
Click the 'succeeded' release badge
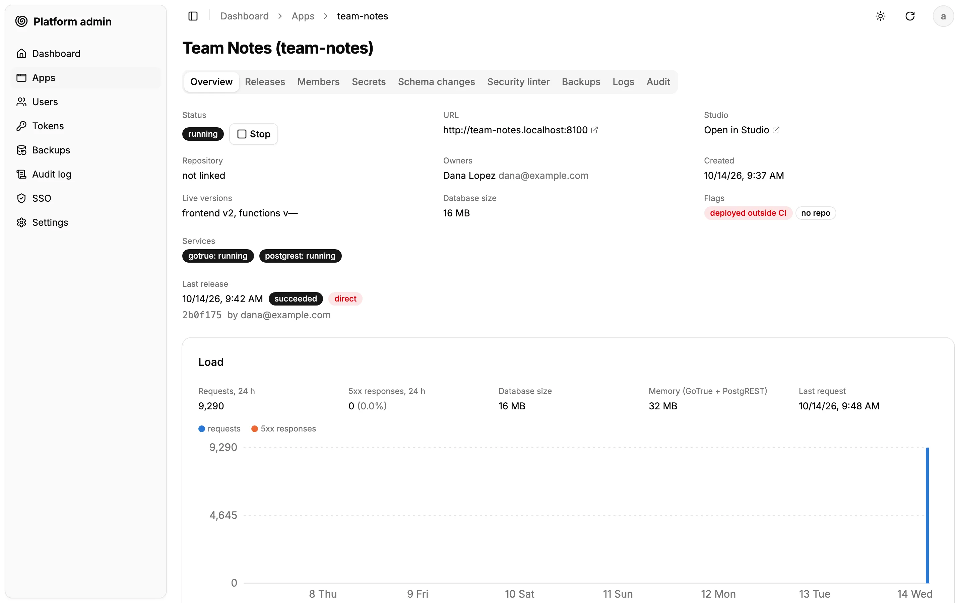click(x=296, y=299)
